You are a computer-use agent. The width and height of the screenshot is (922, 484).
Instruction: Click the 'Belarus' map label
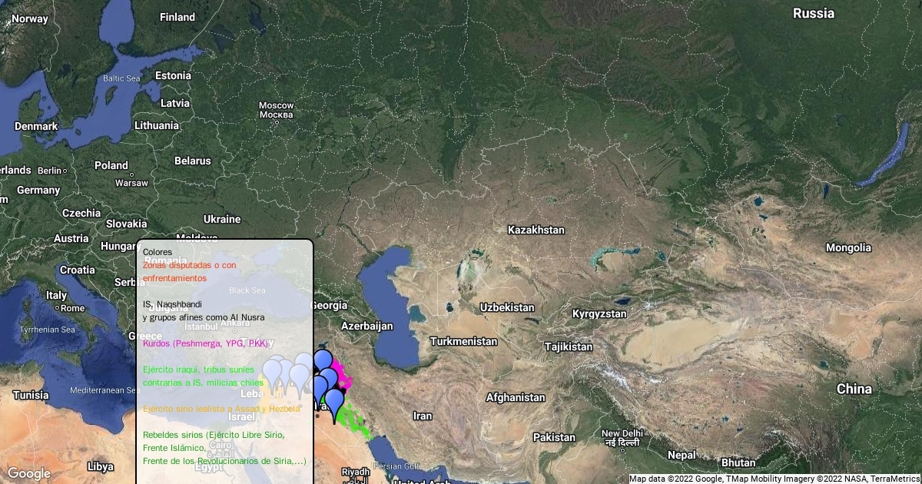(x=192, y=161)
